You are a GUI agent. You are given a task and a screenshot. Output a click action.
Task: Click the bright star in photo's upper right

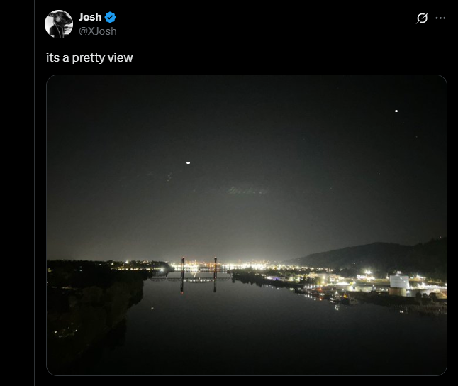[x=396, y=111]
